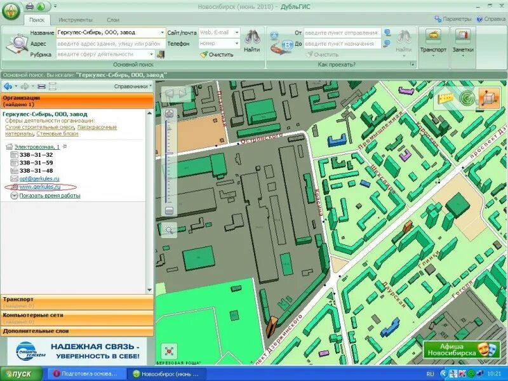Click the green round icon beside the printer
The image size is (508, 381).
[41, 6]
